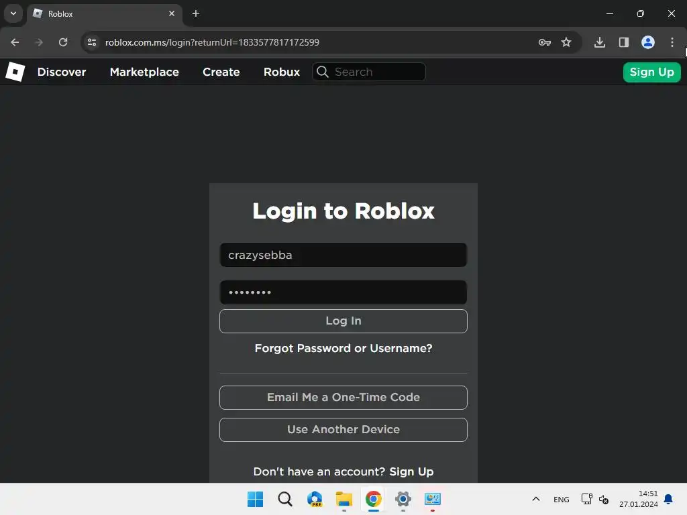687x515 pixels.
Task: Open the Chrome profile avatar
Action: pos(648,42)
